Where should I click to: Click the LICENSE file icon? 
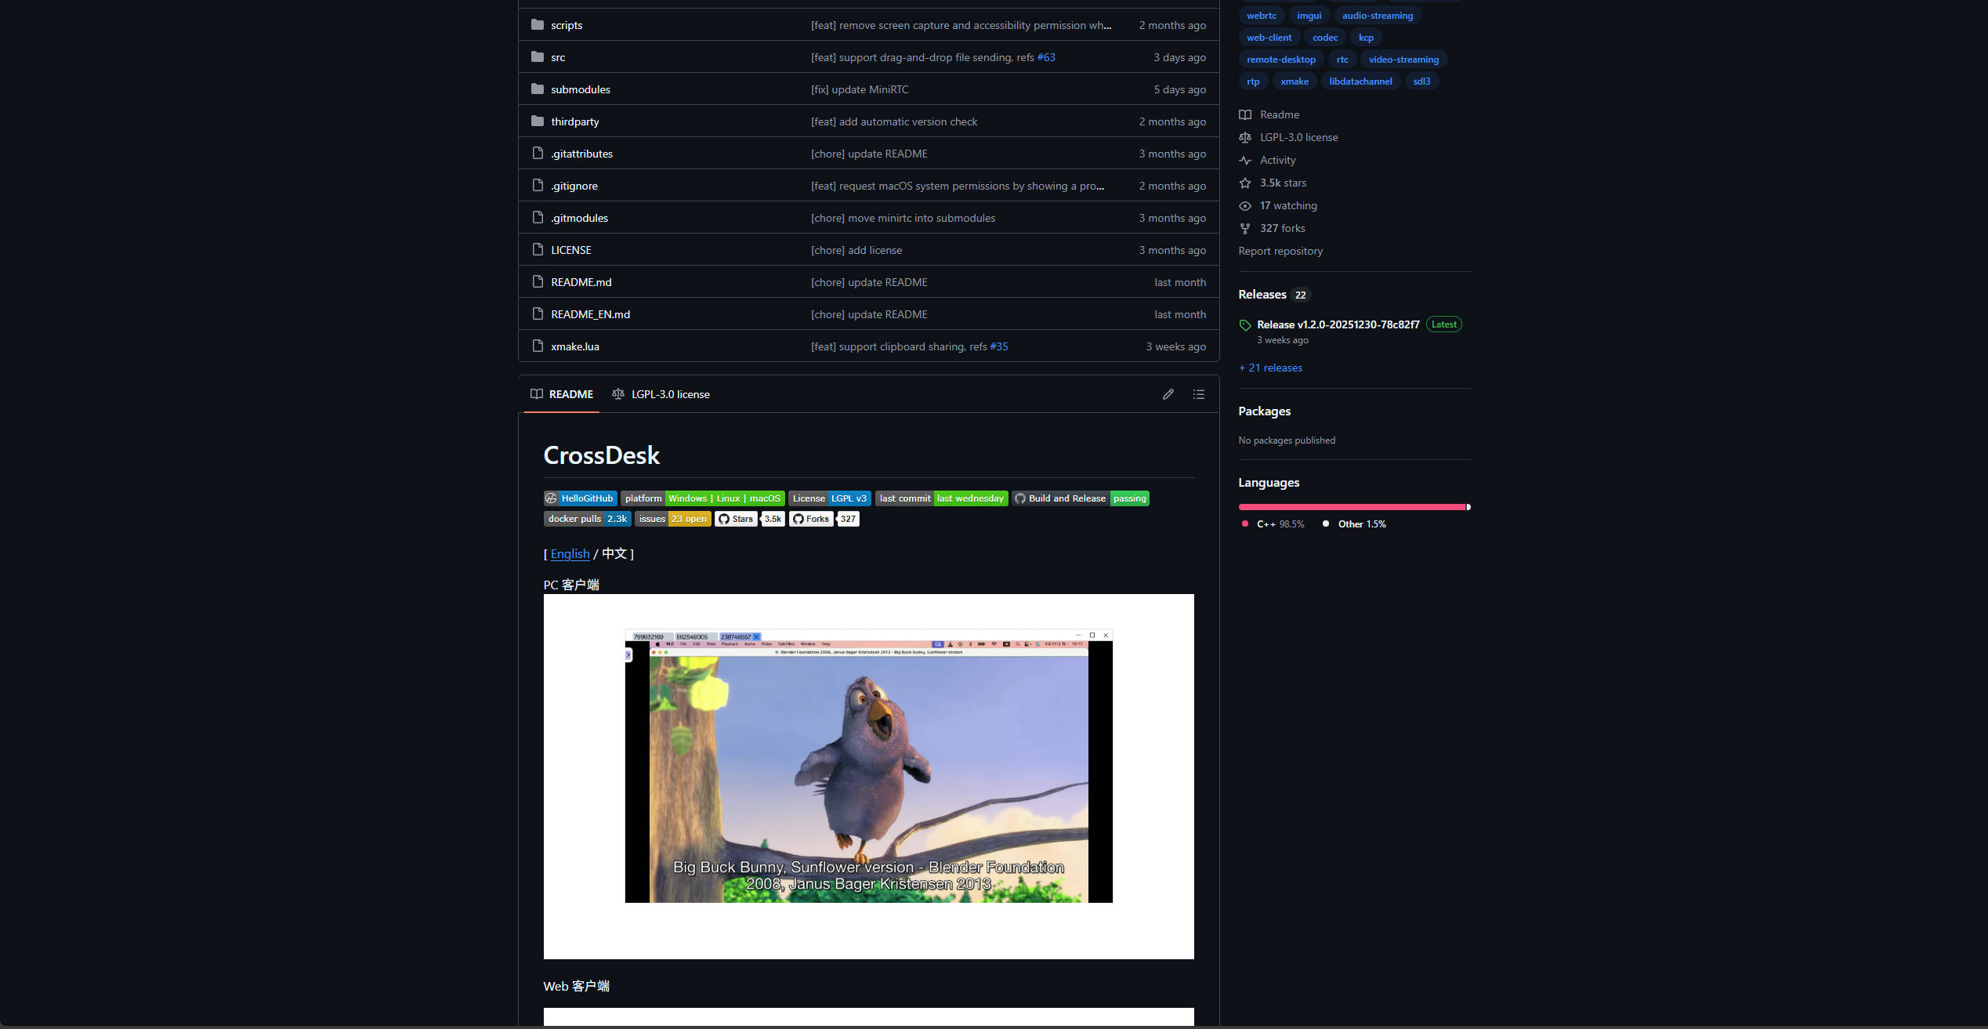click(537, 250)
